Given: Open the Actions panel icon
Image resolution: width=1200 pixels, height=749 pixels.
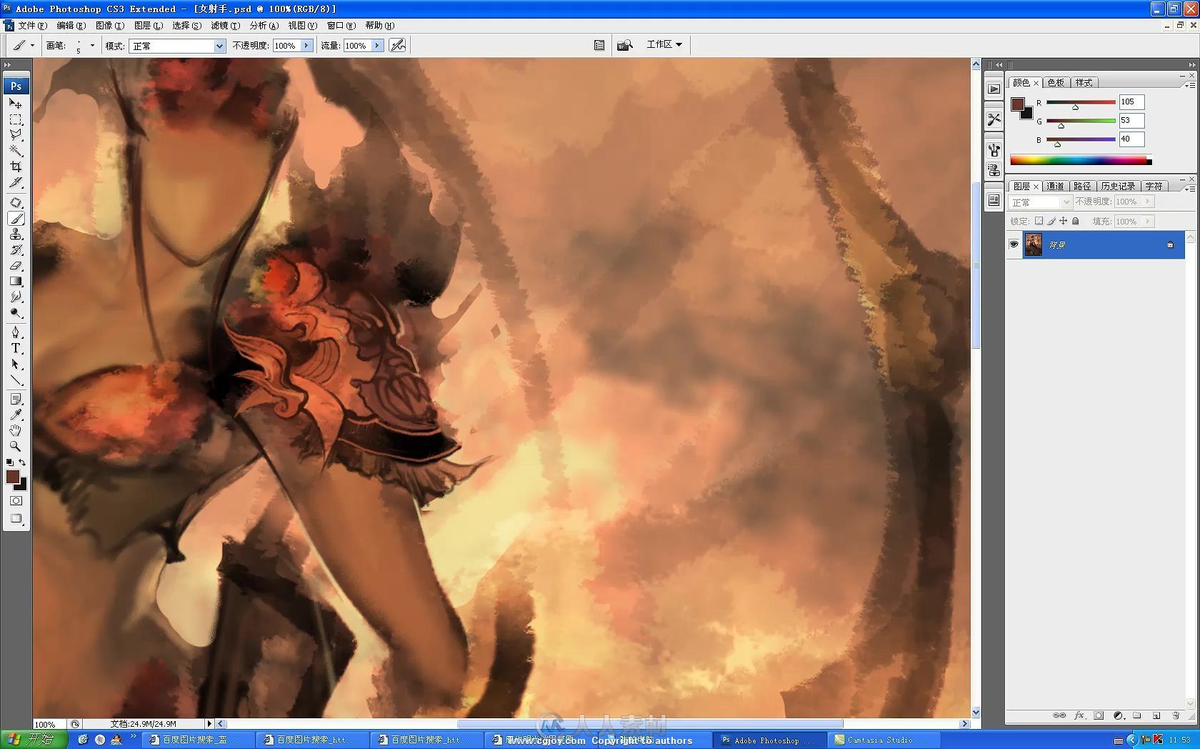Looking at the screenshot, I should pos(994,89).
